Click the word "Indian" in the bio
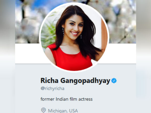The image size is (151, 113). 62,99
